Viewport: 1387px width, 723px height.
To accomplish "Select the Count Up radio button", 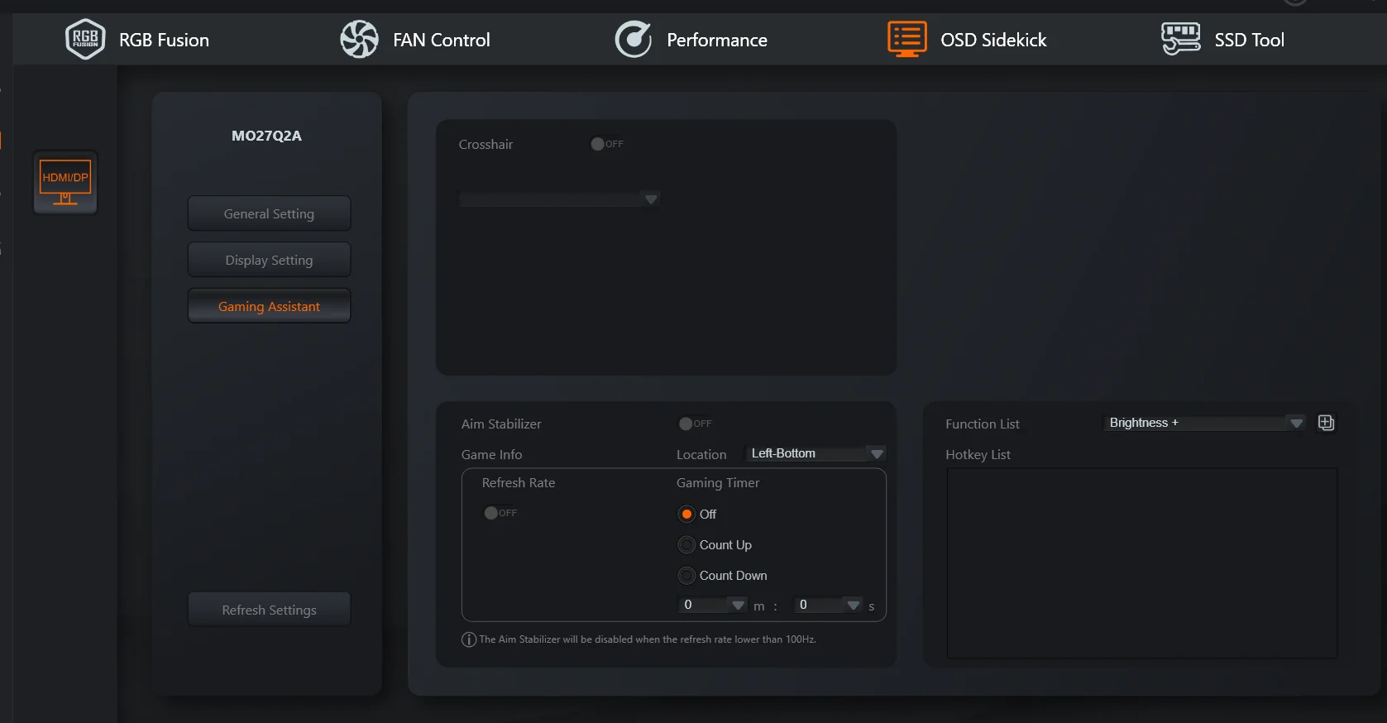I will 686,545.
